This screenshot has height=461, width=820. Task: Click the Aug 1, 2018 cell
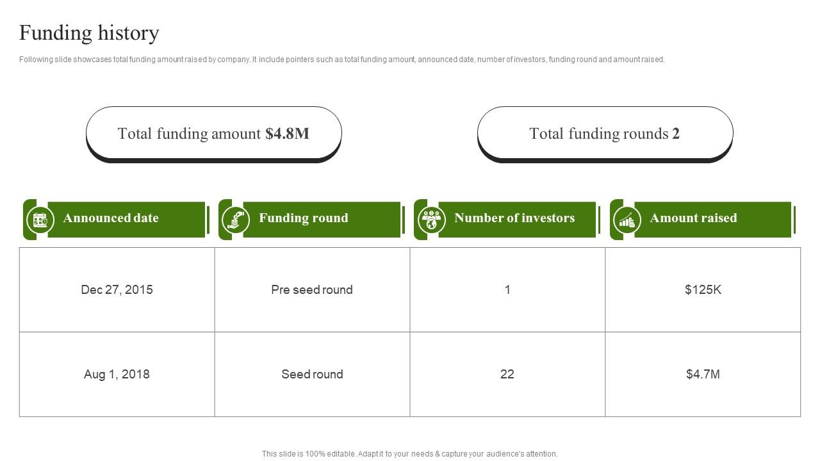tap(117, 374)
